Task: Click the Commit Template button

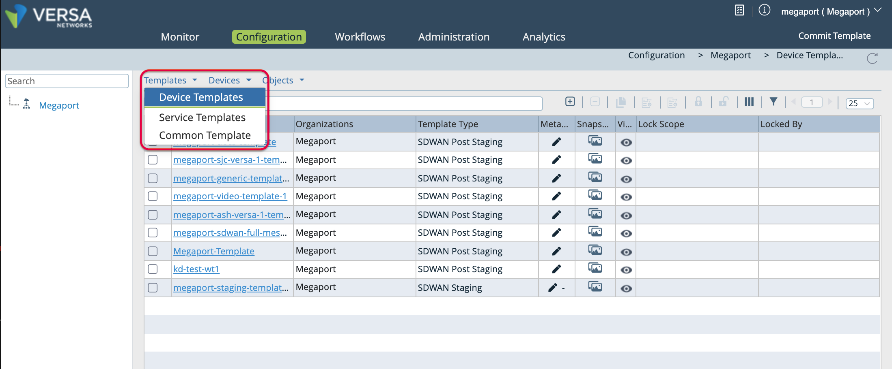Action: click(x=834, y=36)
